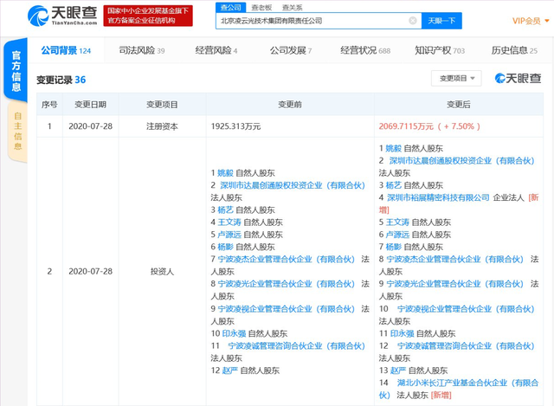
Task: Open 宁波凌杰企业管理合伙企业 link in 变更前
Action: click(287, 260)
